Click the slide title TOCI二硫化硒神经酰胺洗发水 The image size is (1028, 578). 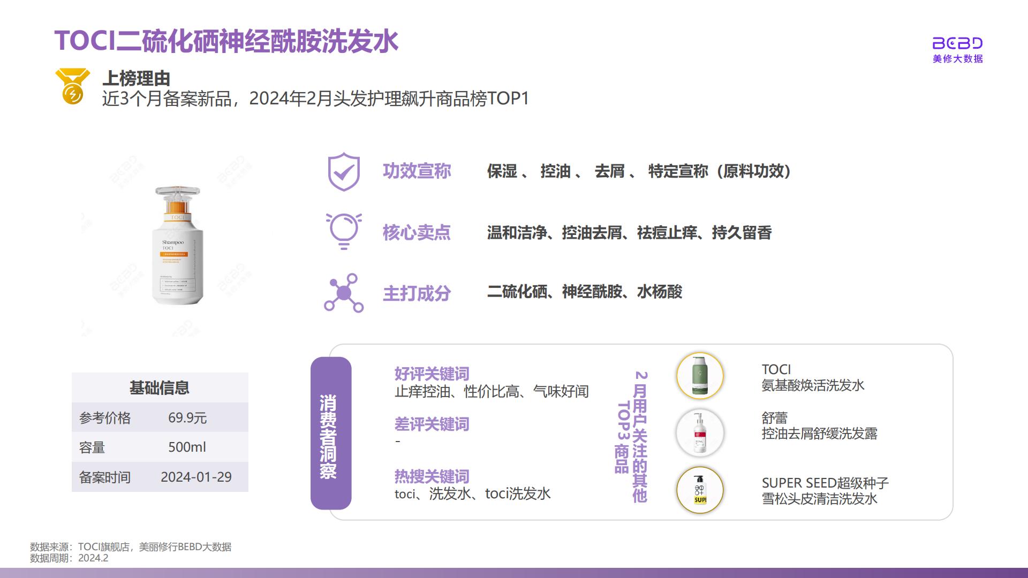[x=226, y=41]
